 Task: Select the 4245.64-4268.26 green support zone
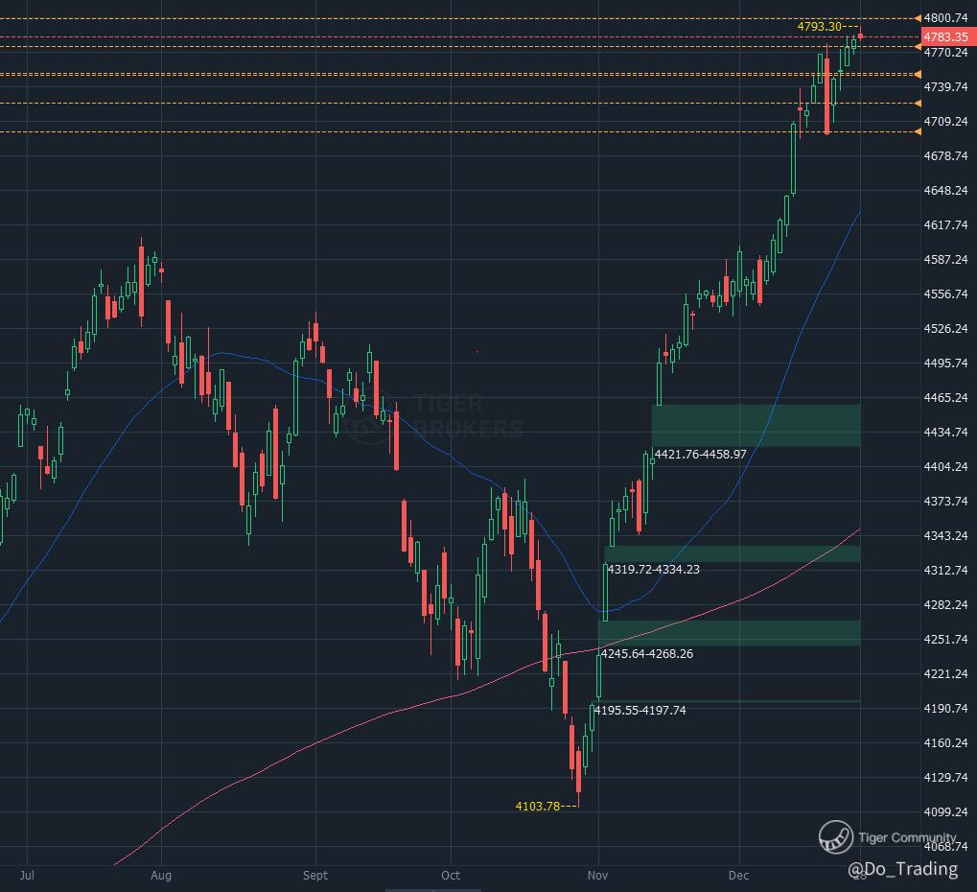(x=729, y=633)
